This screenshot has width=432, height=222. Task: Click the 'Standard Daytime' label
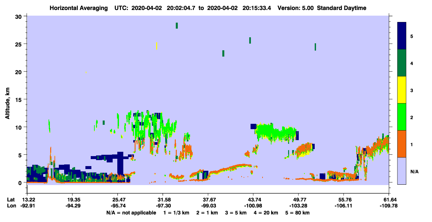coord(342,8)
